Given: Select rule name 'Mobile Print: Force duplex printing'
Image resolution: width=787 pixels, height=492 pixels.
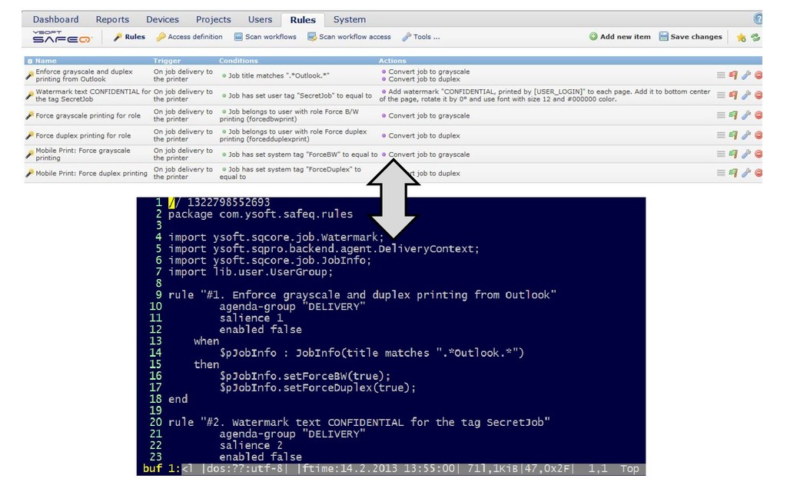Looking at the screenshot, I should [x=91, y=173].
